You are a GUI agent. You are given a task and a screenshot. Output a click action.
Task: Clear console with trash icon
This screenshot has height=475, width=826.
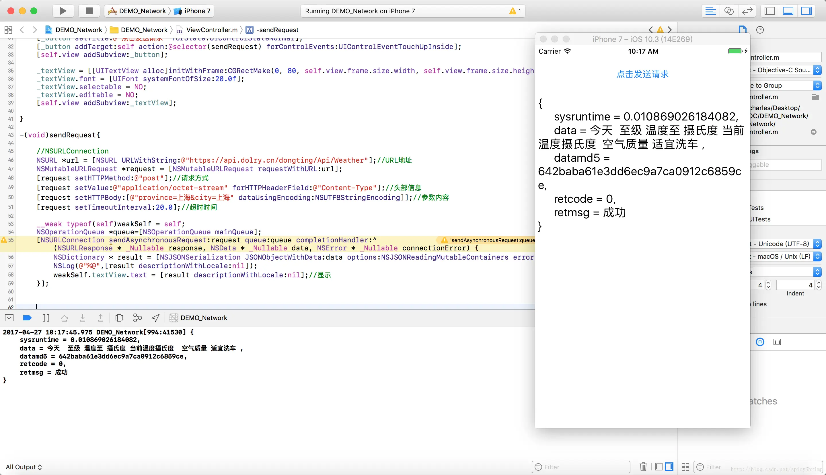643,467
